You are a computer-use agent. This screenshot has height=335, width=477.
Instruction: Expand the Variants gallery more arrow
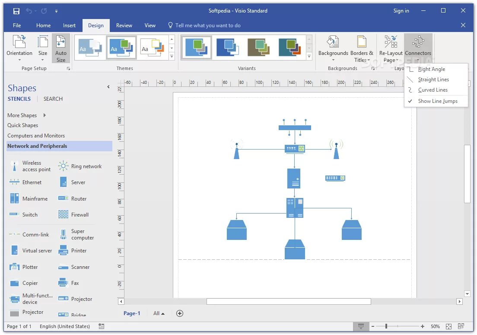click(x=309, y=56)
